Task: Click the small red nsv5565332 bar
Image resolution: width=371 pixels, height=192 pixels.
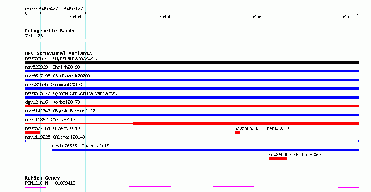Action: click(237, 132)
